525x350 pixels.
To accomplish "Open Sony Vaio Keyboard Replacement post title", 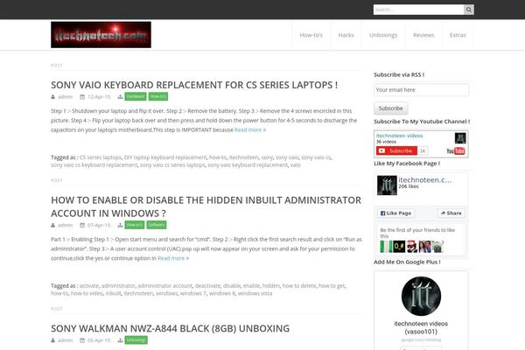I will [194, 85].
